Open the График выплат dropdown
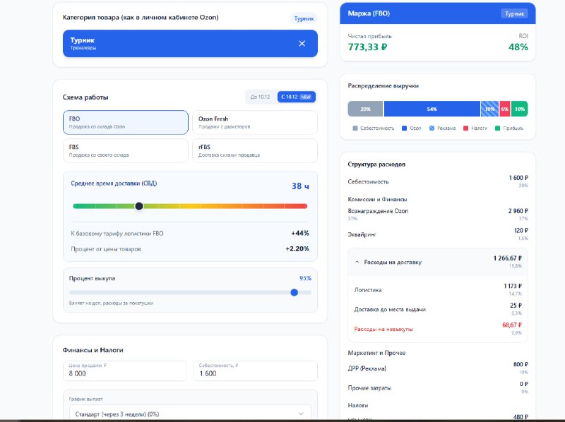The height and width of the screenshot is (422, 565). (187, 414)
